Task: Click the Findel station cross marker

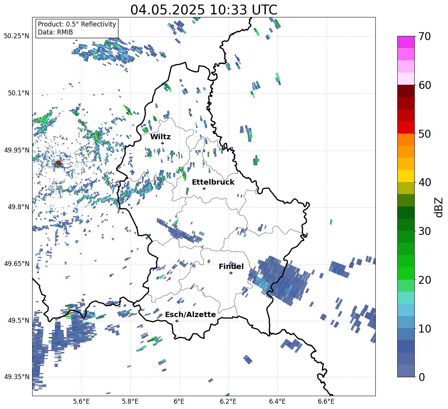Action: (231, 273)
